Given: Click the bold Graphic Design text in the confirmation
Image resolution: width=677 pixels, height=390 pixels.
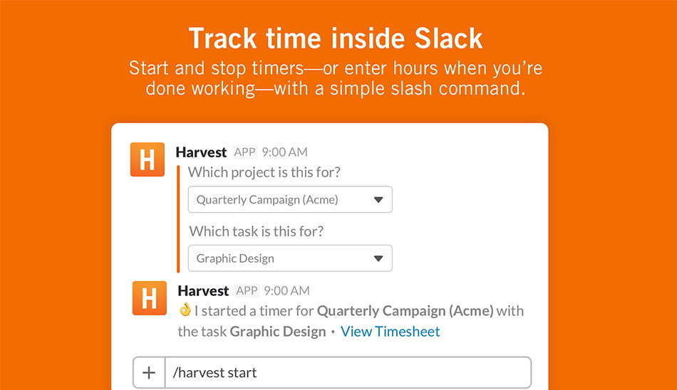Looking at the screenshot, I should pyautogui.click(x=278, y=332).
